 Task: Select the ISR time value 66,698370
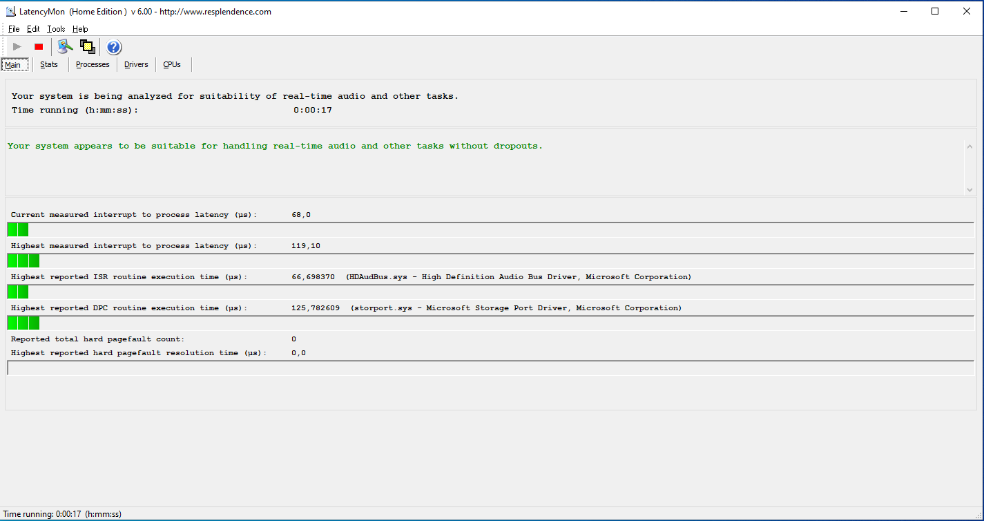313,277
